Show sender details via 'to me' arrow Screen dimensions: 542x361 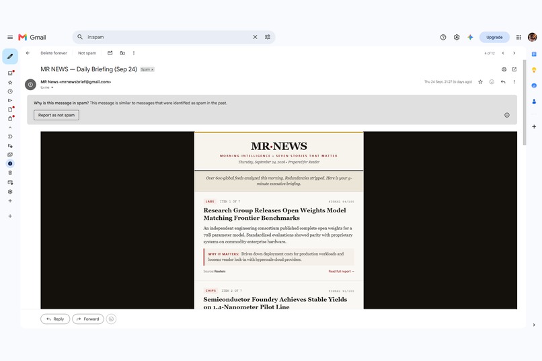(x=52, y=88)
